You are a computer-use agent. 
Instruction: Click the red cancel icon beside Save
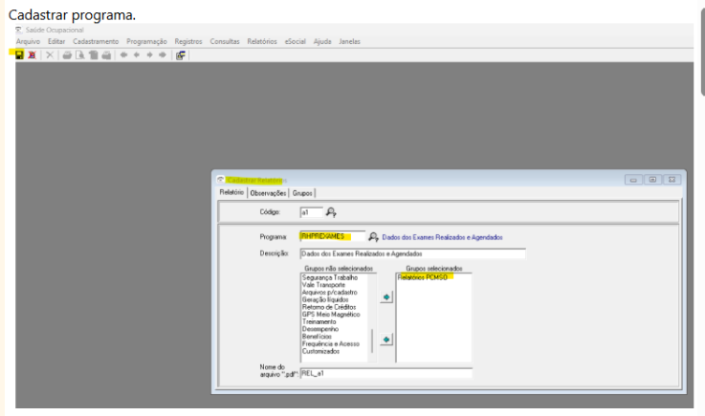[33, 55]
